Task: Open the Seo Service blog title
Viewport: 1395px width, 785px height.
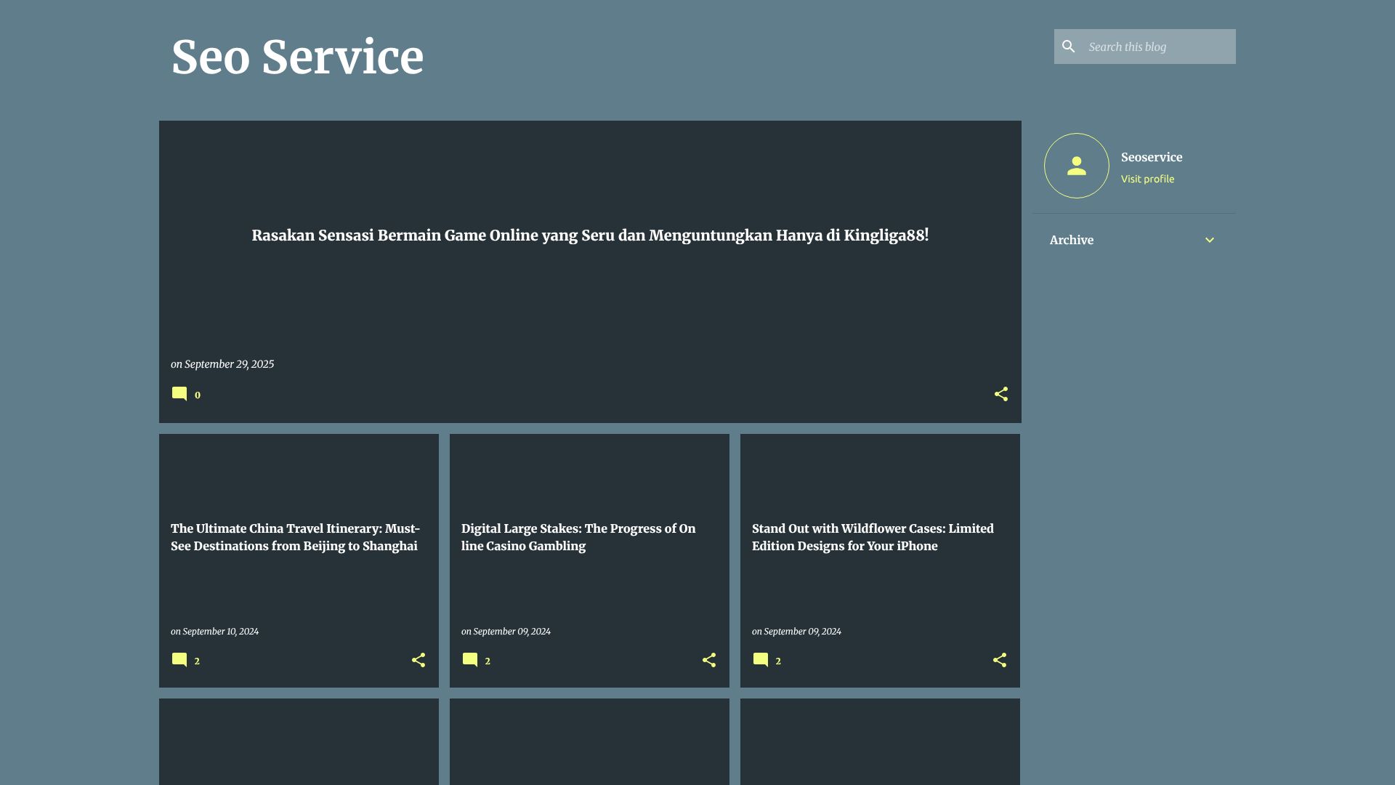Action: click(x=297, y=57)
